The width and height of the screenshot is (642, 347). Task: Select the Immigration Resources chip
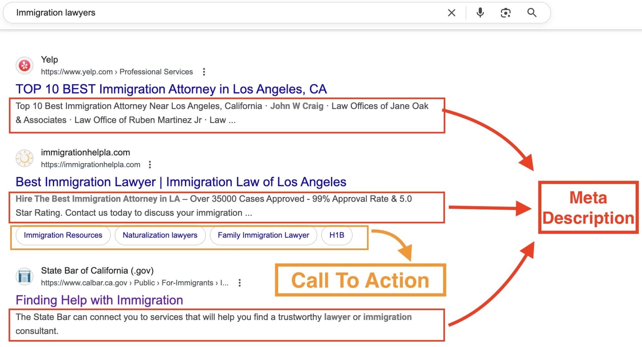62,235
